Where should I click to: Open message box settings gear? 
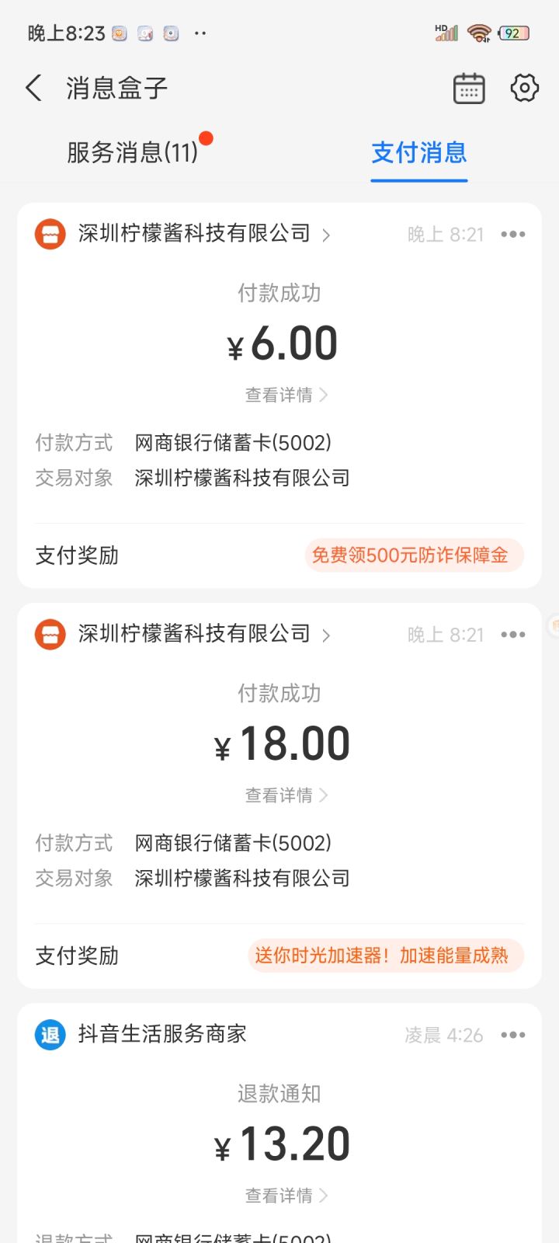(525, 88)
